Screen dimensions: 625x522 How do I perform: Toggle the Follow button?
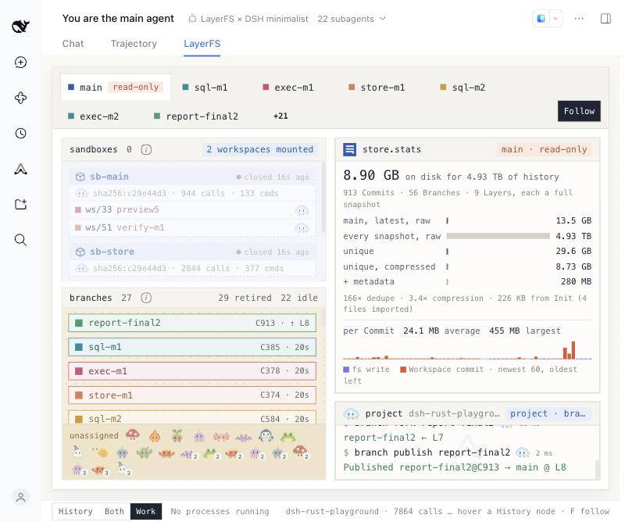579,111
